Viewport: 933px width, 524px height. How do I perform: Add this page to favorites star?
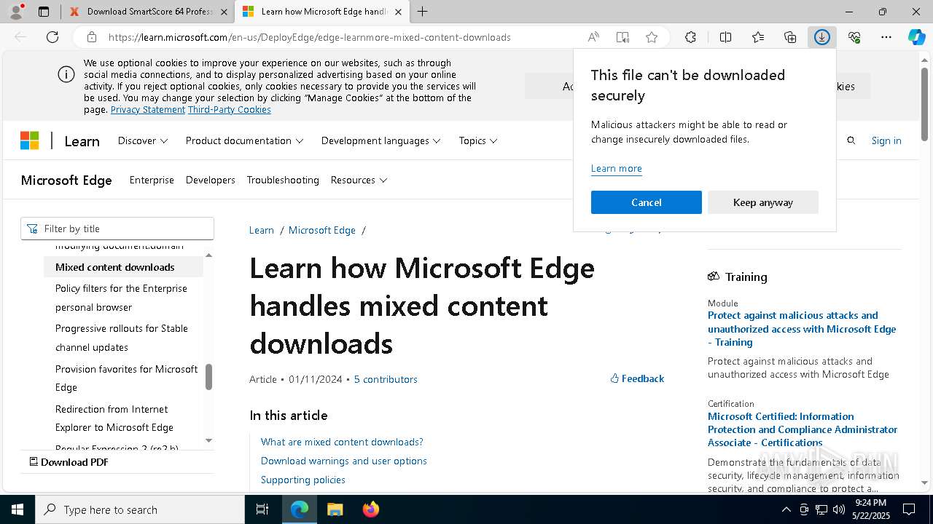(x=652, y=37)
